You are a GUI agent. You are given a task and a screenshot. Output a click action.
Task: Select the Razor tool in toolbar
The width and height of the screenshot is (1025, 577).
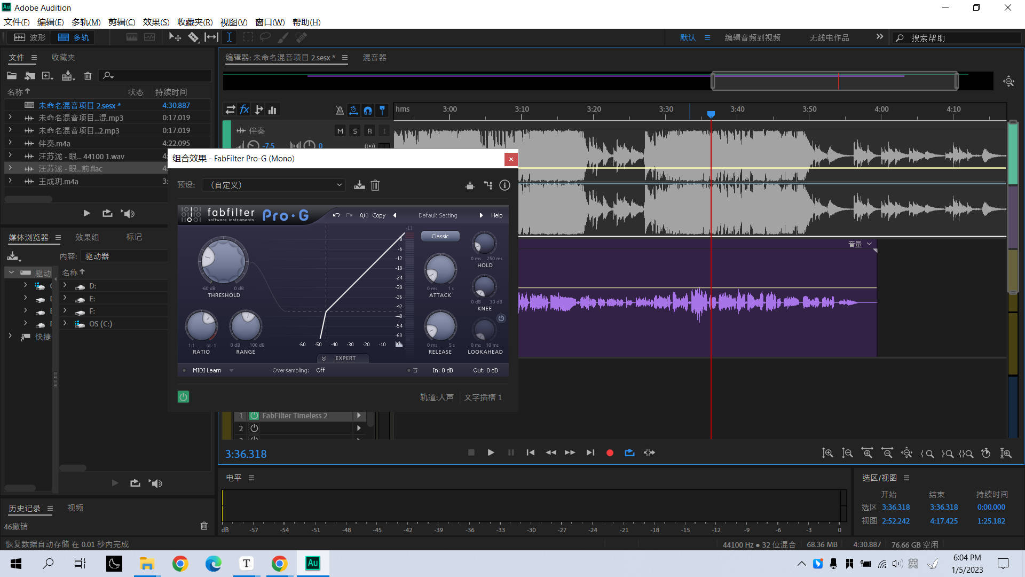193,37
